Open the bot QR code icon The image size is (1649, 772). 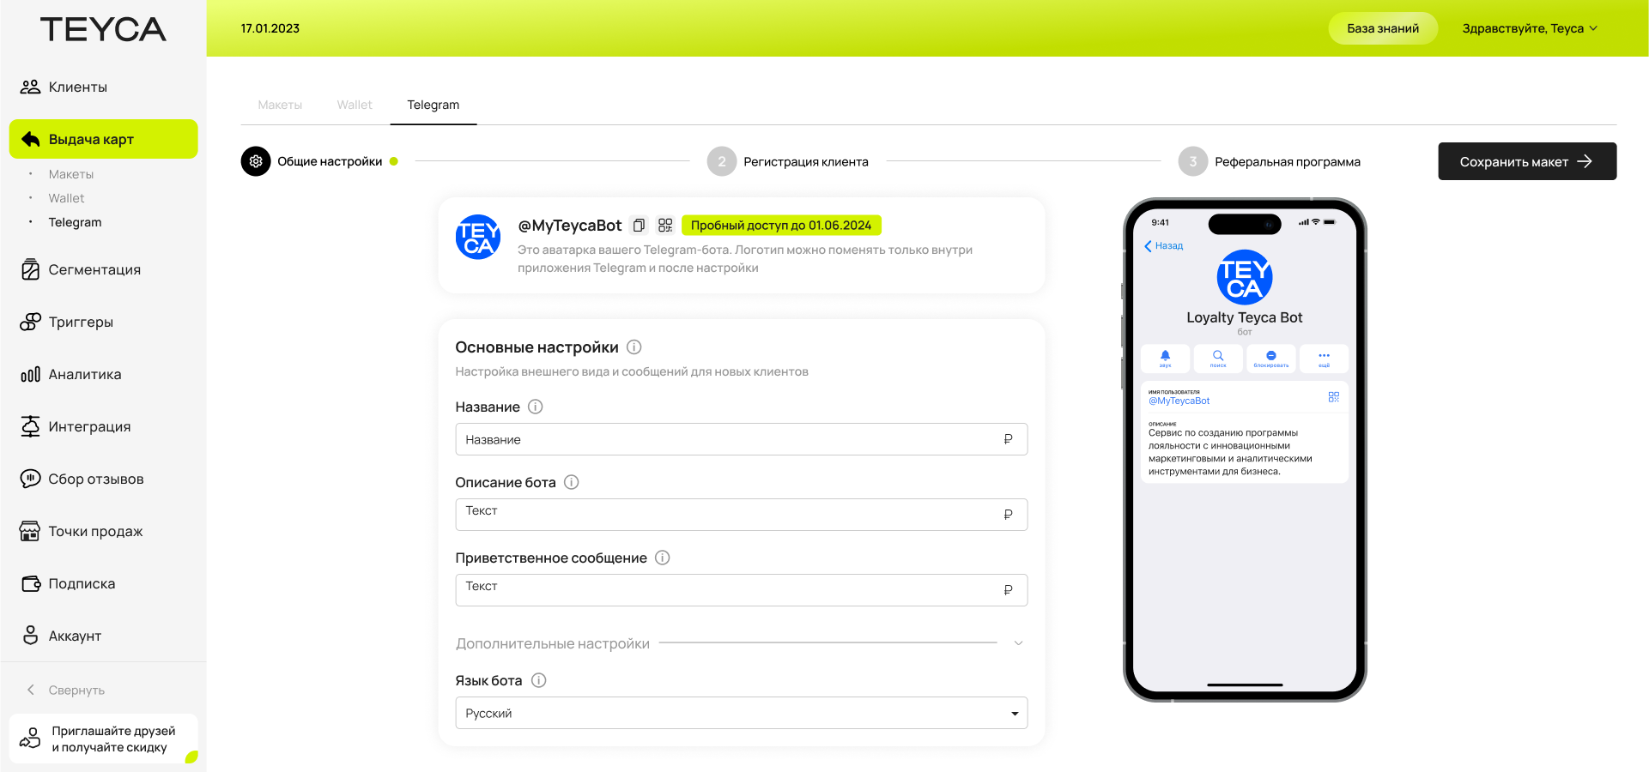pyautogui.click(x=665, y=226)
